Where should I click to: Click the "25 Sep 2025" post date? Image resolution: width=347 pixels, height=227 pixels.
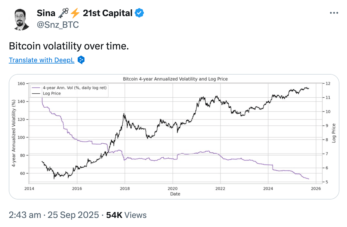73,215
